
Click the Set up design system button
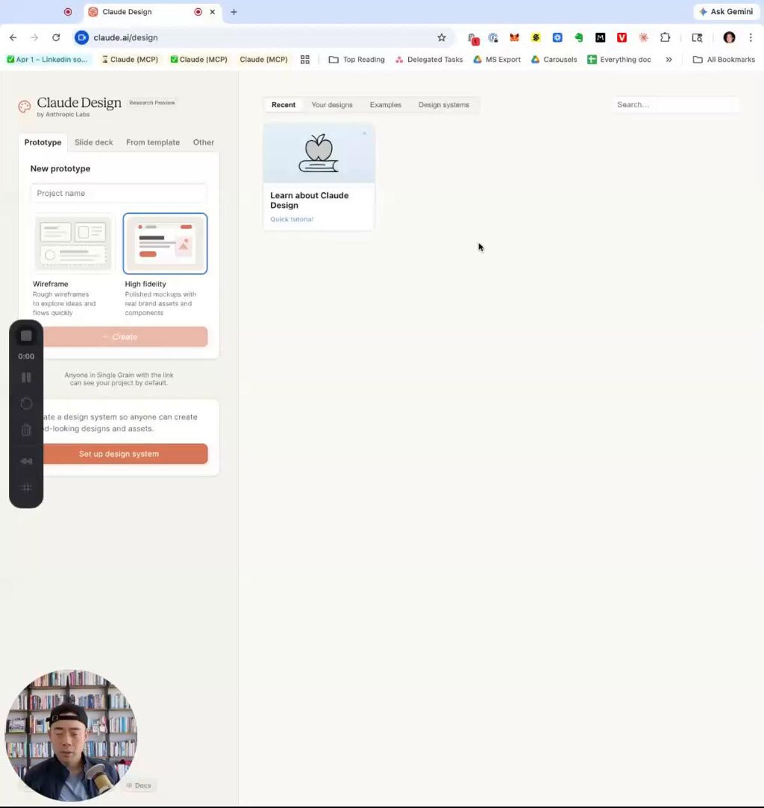pos(119,454)
